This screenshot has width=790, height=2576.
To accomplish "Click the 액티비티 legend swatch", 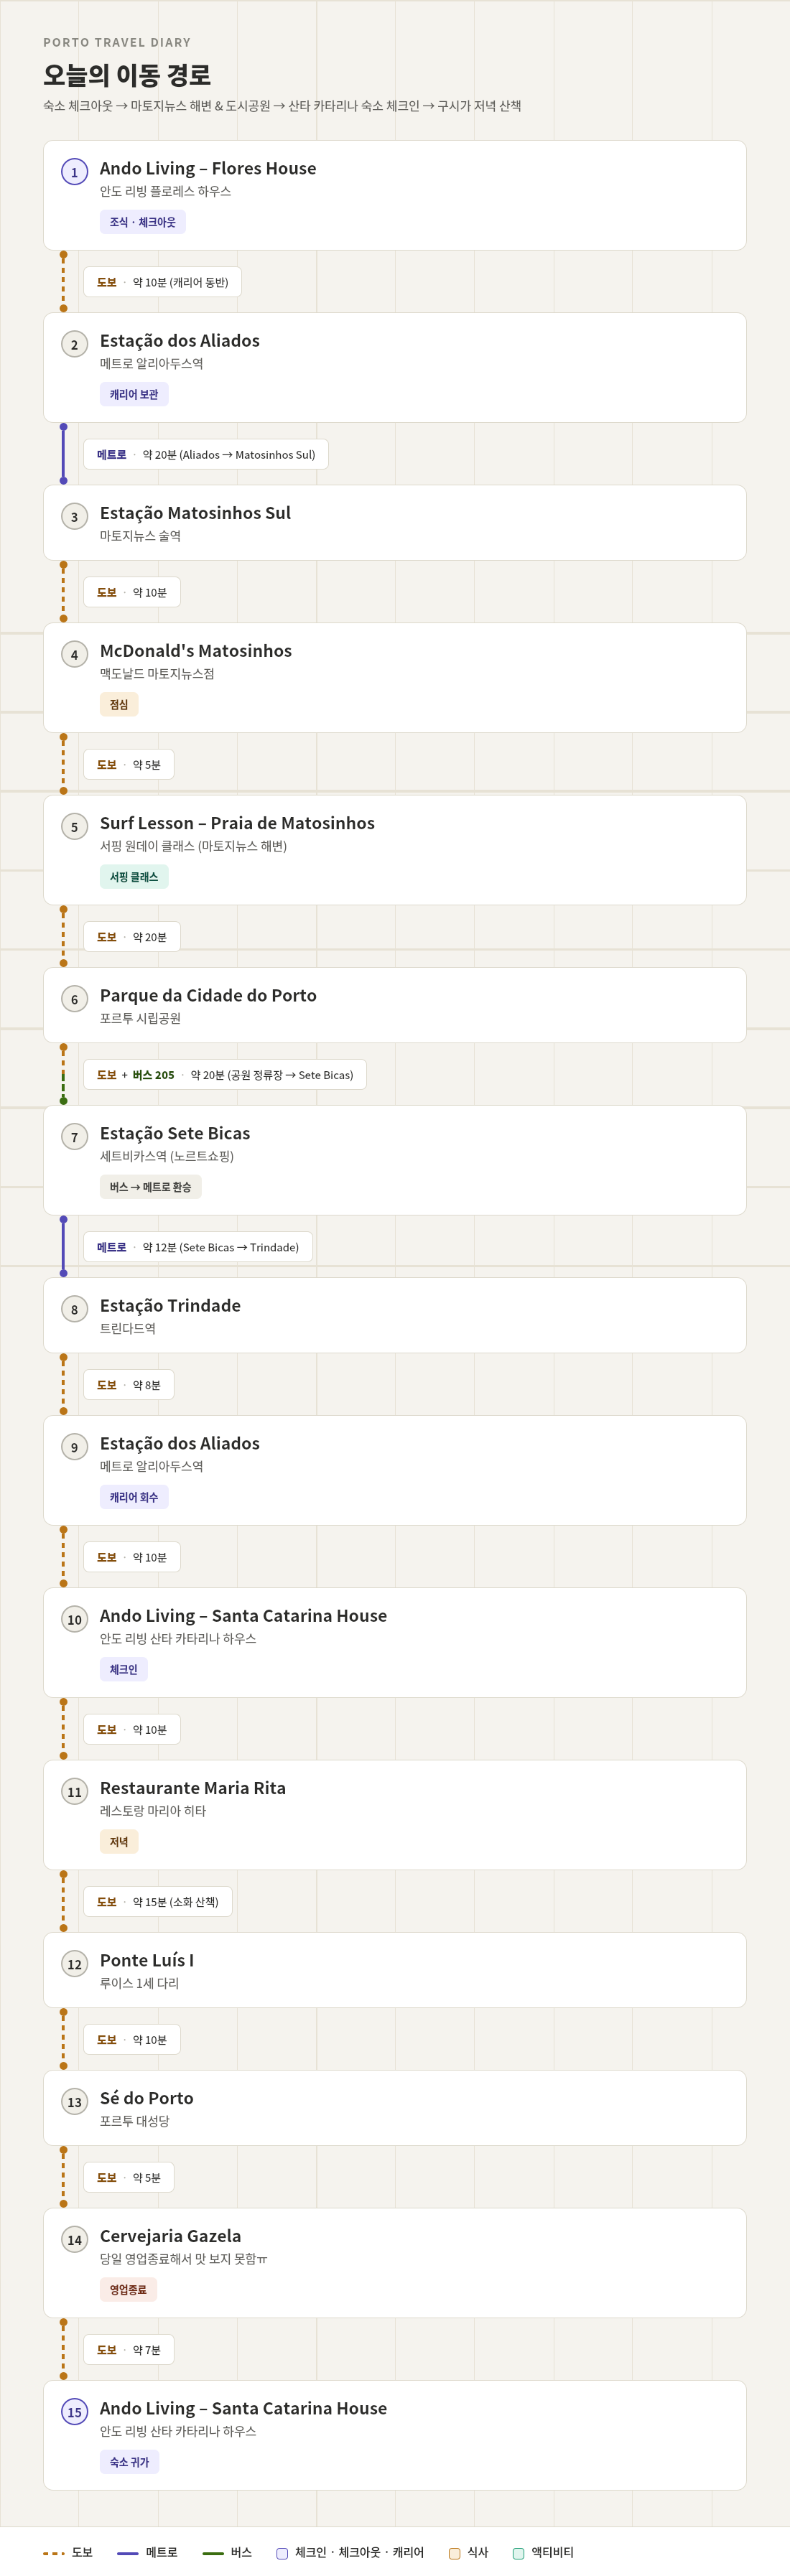I will tap(518, 2553).
